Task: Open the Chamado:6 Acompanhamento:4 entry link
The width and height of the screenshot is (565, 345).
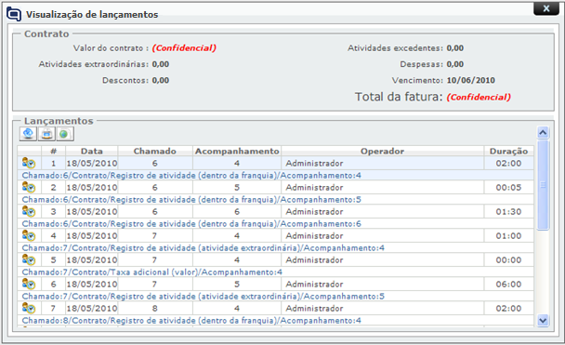Action: [191, 175]
